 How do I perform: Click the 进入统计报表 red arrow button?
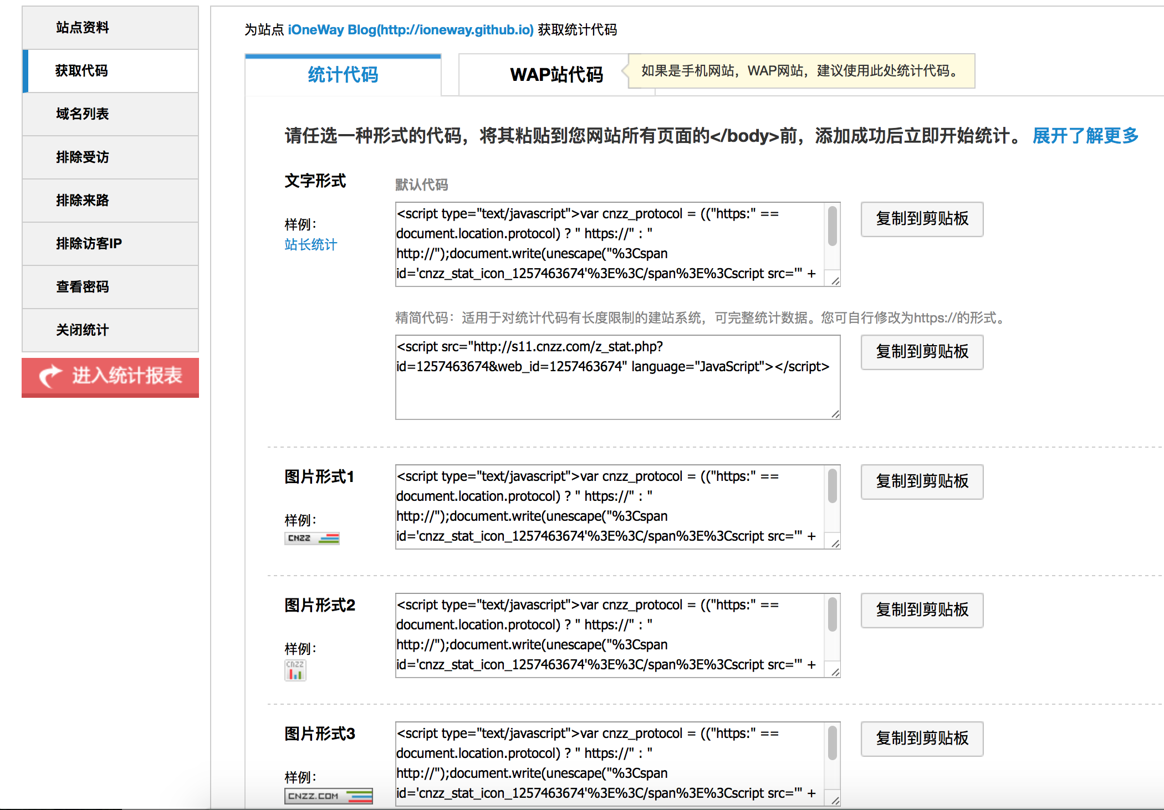(110, 377)
